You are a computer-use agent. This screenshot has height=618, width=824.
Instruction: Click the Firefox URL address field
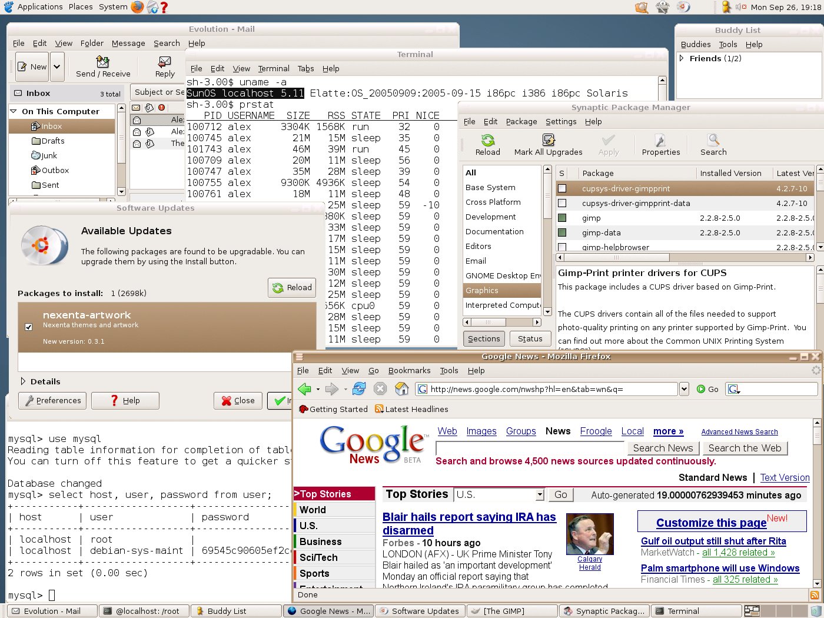click(547, 389)
